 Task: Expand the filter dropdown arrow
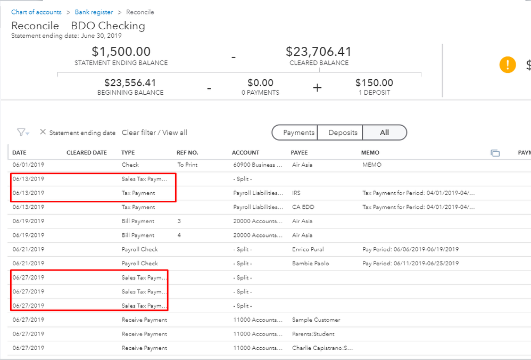click(x=28, y=133)
